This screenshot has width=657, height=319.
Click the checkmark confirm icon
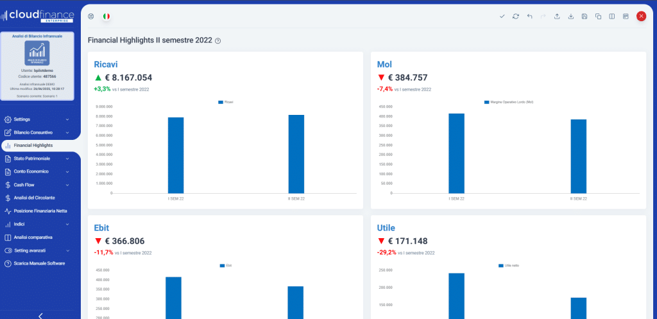coord(502,16)
